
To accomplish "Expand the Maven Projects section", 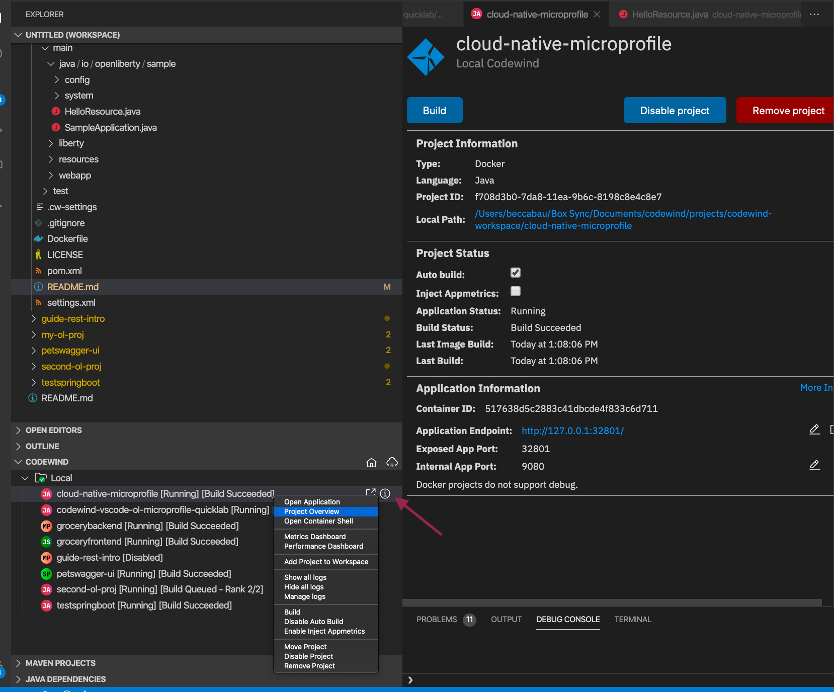I will (x=18, y=663).
